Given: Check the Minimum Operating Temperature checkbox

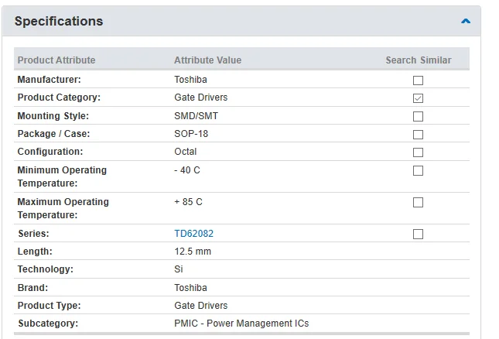Looking at the screenshot, I should (418, 170).
